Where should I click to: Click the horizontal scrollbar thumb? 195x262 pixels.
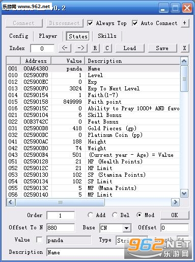click(60, 202)
